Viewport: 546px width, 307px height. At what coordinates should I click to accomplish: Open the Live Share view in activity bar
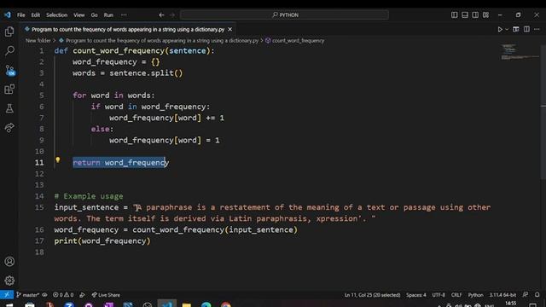point(9,128)
